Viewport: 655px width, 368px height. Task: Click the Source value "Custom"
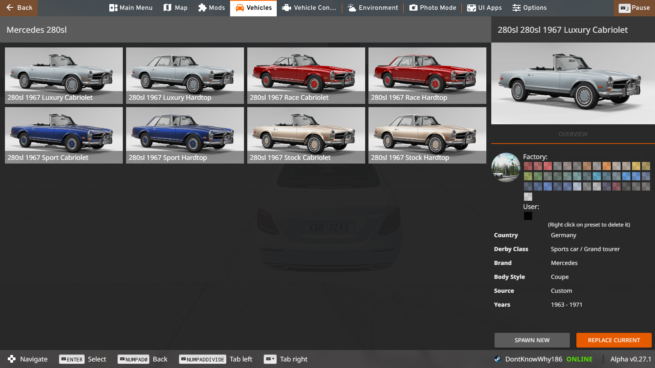click(561, 291)
